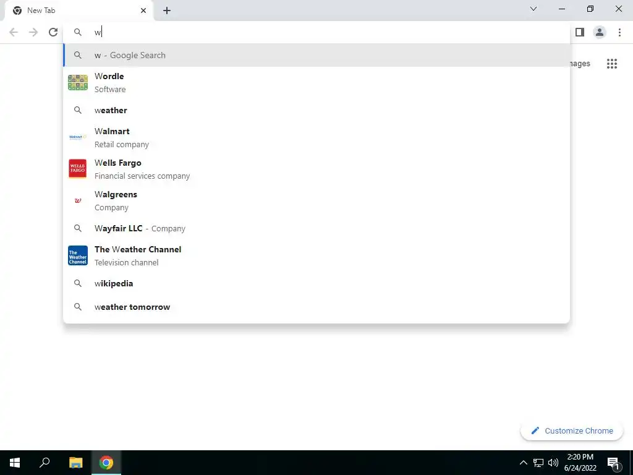This screenshot has width=633, height=475.
Task: Toggle the side panel icon
Action: (x=580, y=32)
